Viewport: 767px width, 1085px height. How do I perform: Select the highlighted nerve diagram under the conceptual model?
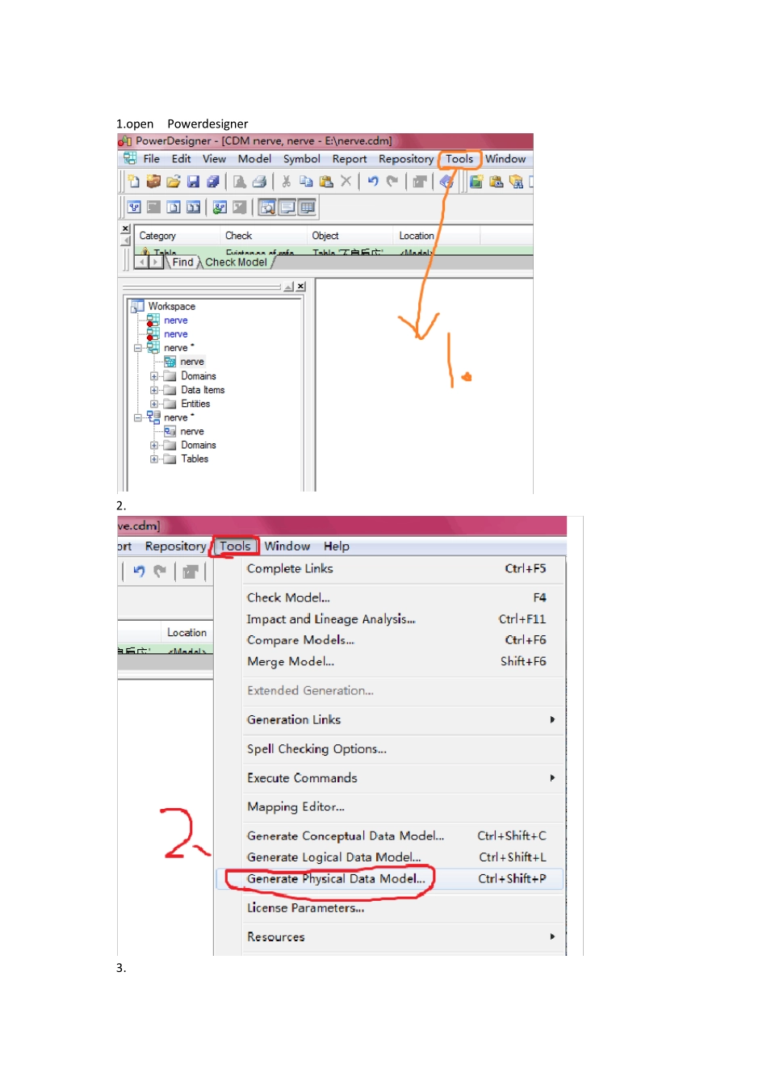coord(192,362)
